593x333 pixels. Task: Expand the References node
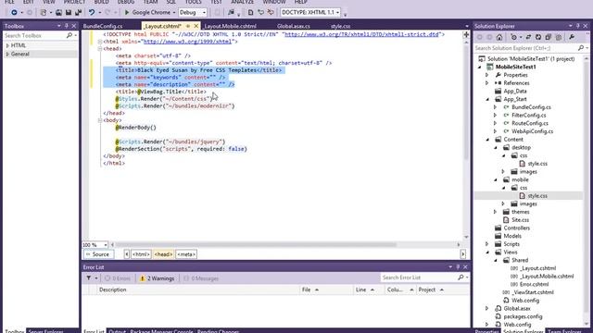(x=487, y=83)
